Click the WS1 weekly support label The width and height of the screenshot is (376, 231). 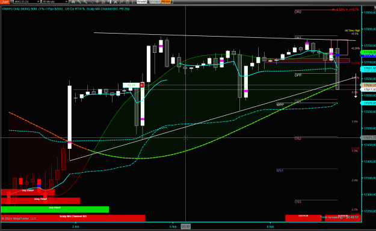[x=280, y=170]
